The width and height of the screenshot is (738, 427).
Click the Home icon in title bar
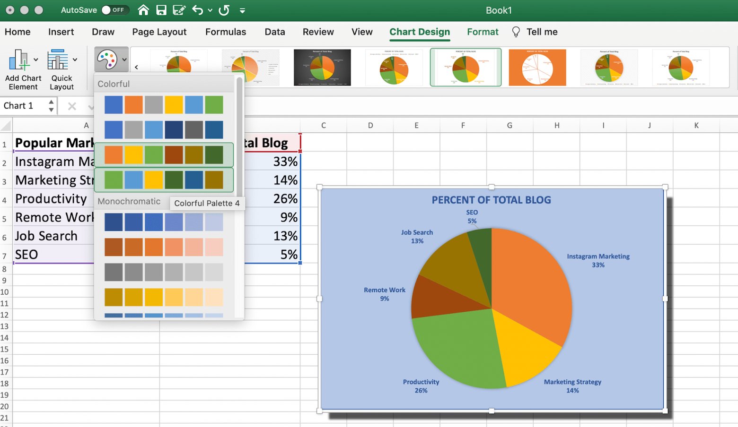point(143,10)
